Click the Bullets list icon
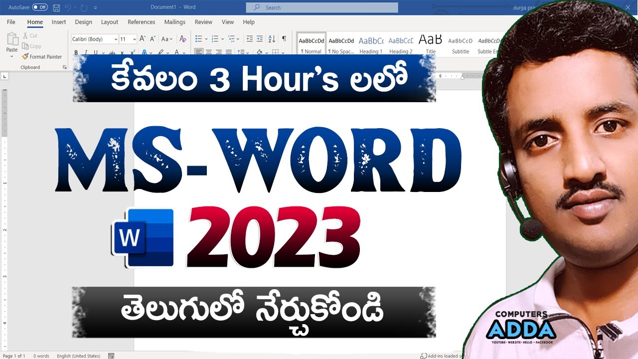Viewport: 638px width, 359px height. tap(198, 39)
